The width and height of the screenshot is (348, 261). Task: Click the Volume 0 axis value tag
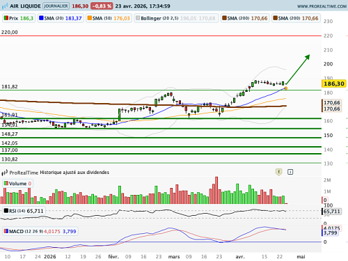(325, 200)
